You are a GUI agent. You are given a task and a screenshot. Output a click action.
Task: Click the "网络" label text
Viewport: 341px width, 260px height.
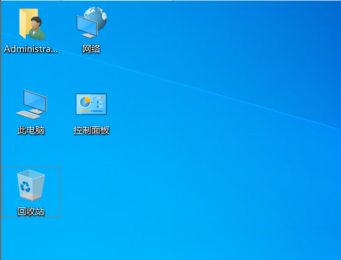91,49
